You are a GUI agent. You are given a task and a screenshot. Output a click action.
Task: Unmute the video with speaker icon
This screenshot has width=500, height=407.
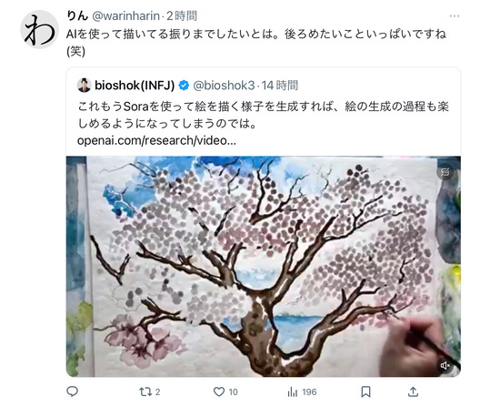coord(445,365)
